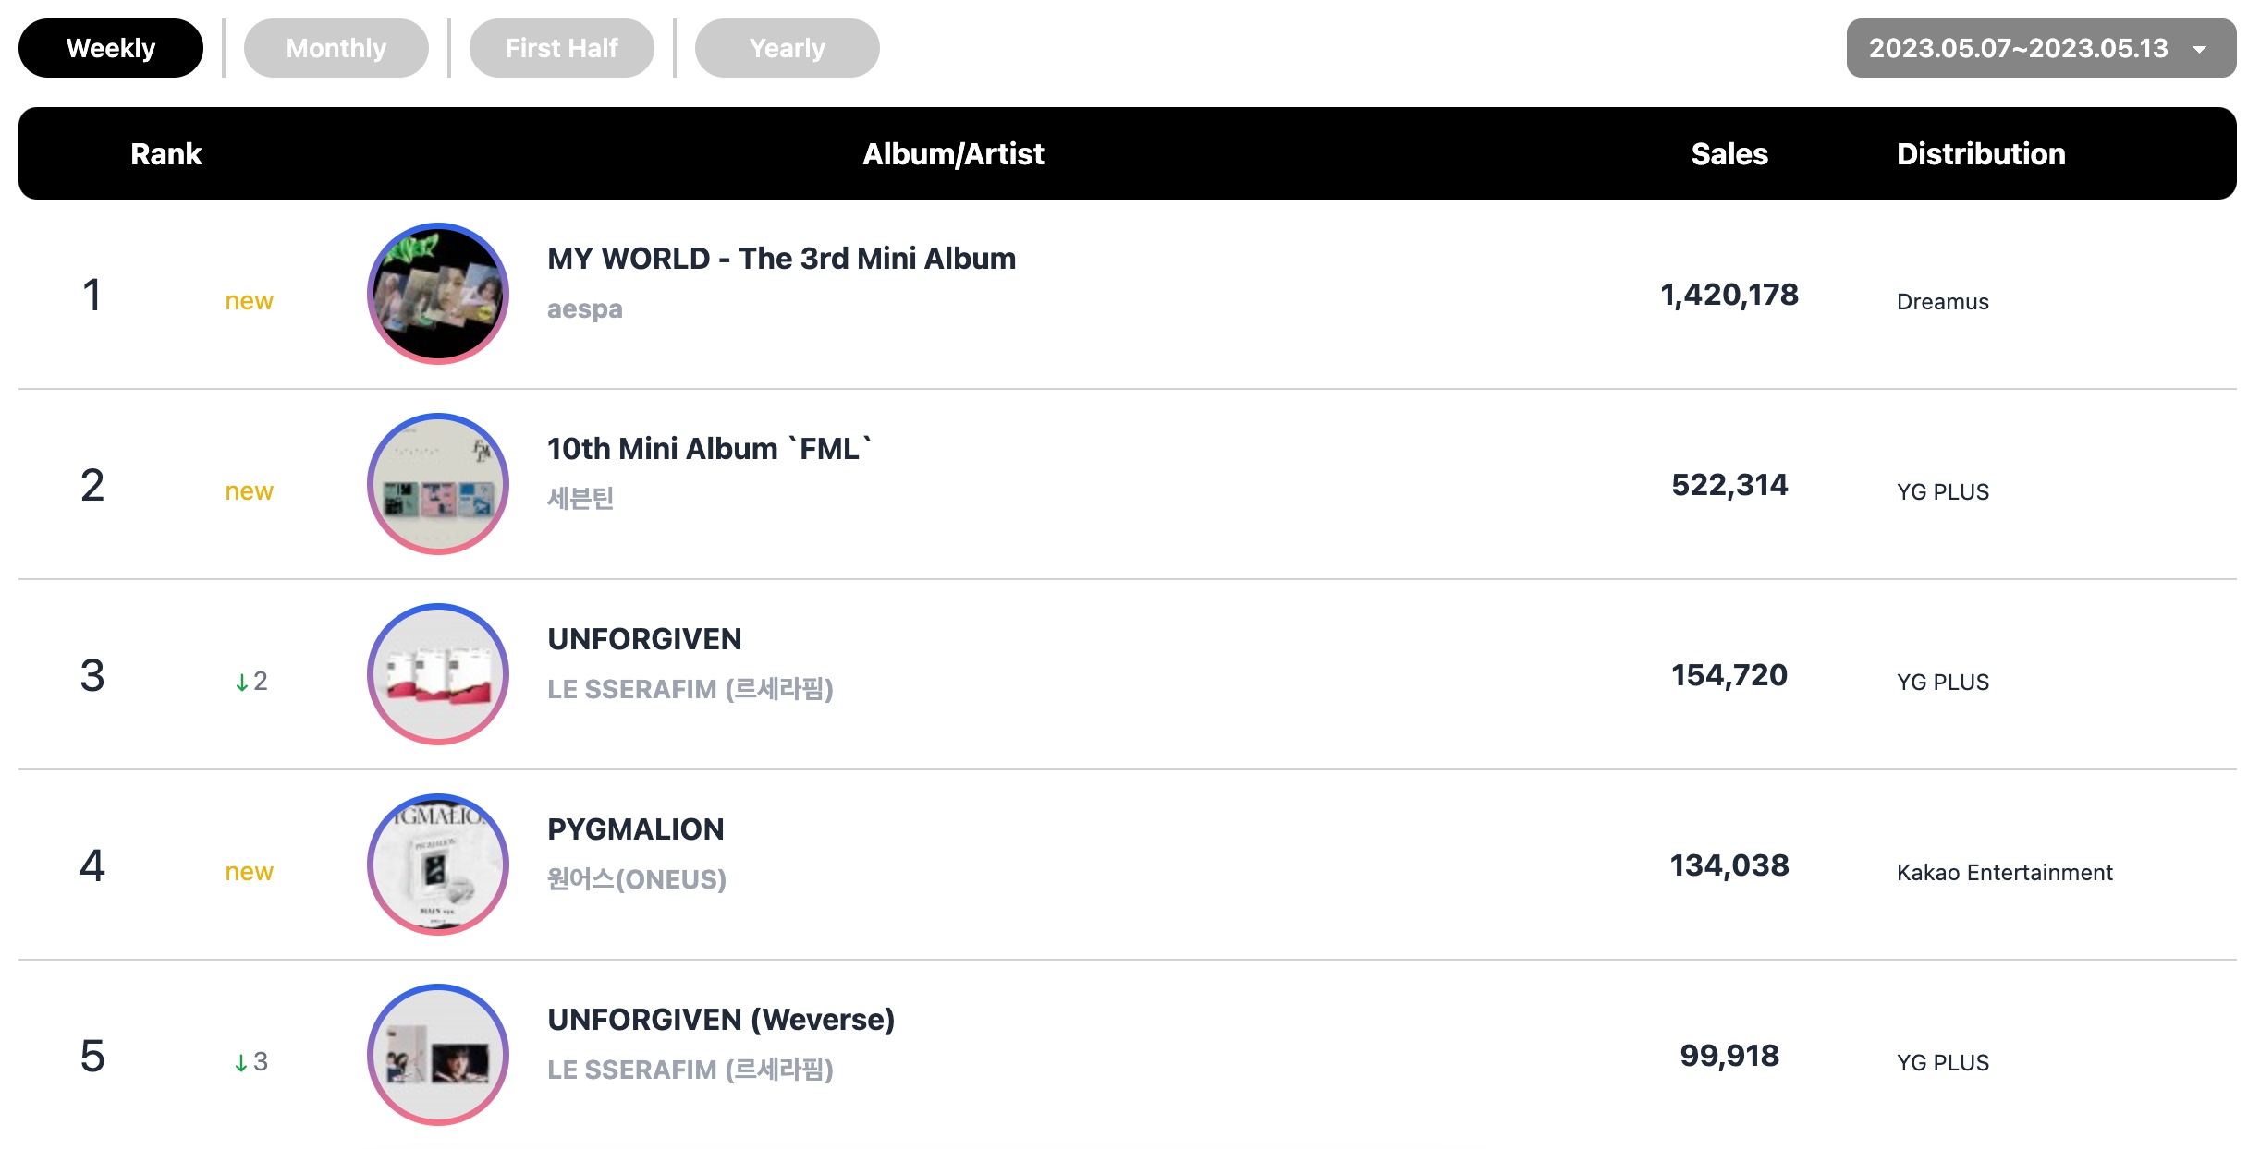
Task: Select the Distribution column header
Action: tap(1981, 153)
